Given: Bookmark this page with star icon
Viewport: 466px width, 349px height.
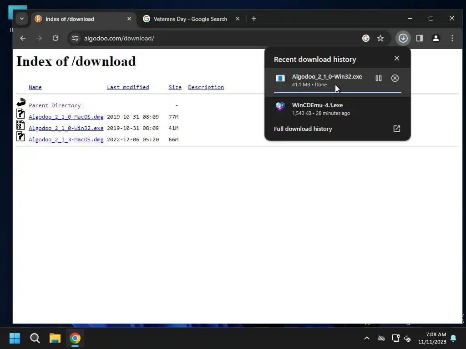Looking at the screenshot, I should tap(380, 38).
